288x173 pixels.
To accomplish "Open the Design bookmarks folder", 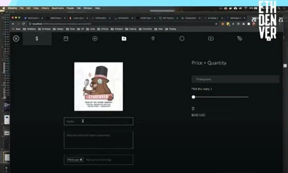I will 58,29.
